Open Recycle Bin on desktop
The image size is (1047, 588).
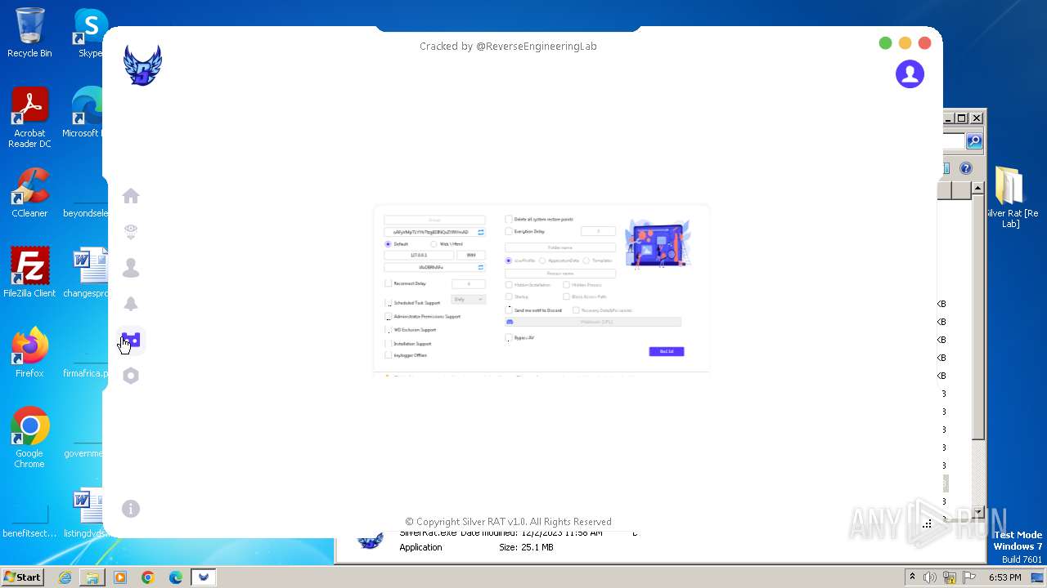pos(29,33)
